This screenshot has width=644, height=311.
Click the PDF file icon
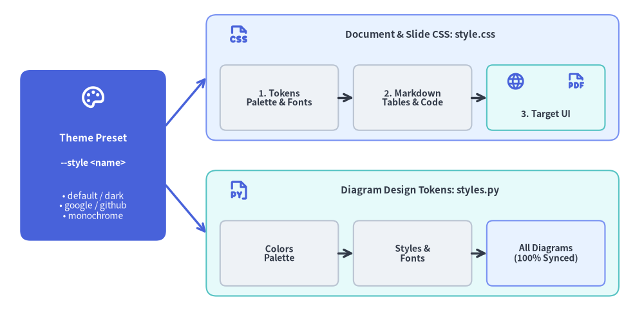pos(576,81)
